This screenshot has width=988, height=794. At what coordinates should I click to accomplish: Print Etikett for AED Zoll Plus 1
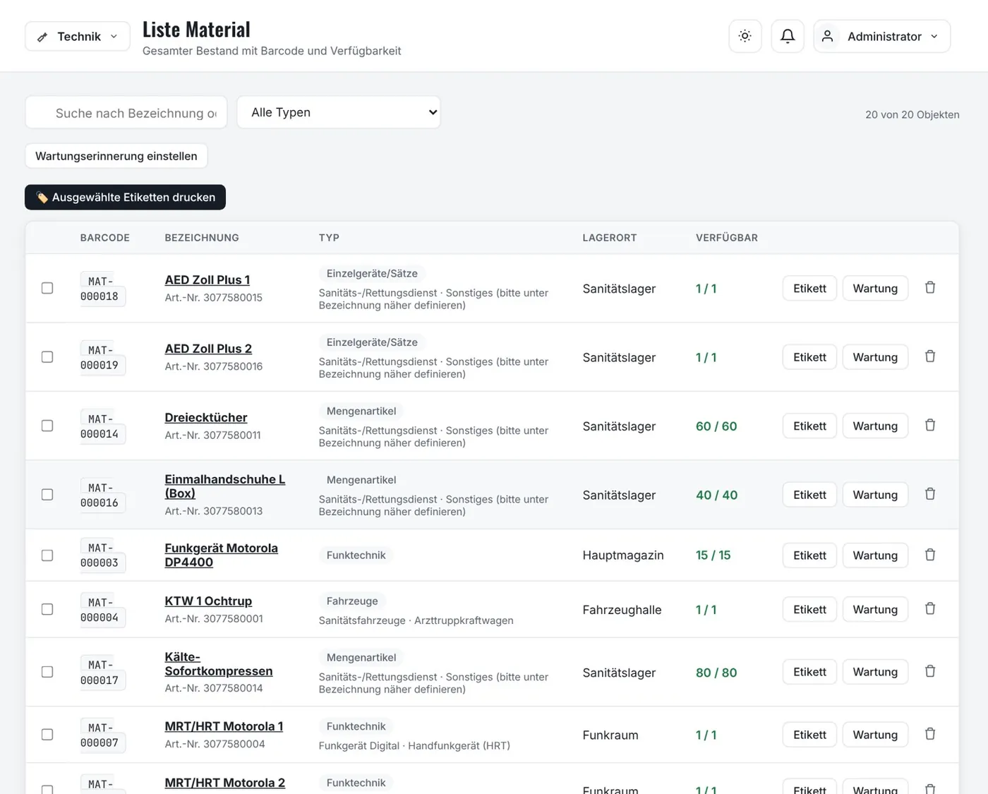809,288
